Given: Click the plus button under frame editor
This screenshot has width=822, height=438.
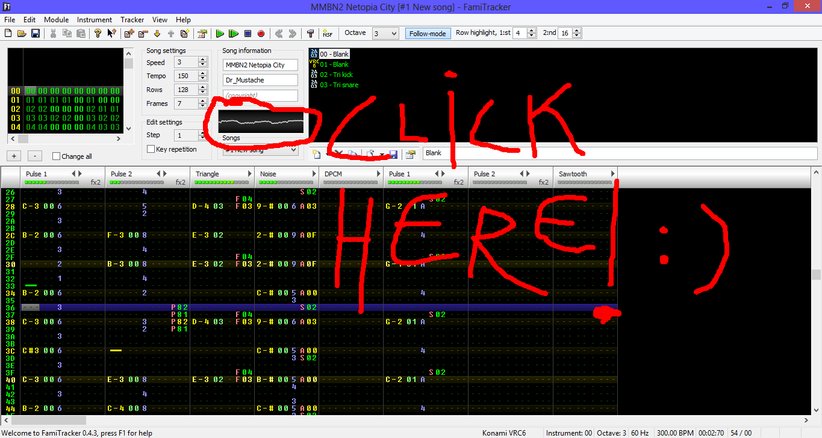Looking at the screenshot, I should pos(15,156).
